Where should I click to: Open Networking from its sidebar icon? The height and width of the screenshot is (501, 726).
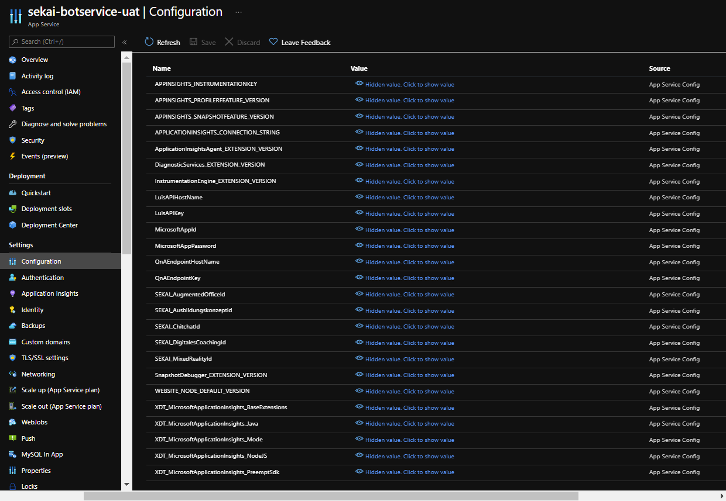pyautogui.click(x=12, y=374)
